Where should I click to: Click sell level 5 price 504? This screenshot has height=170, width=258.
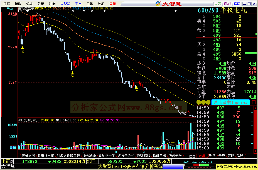pyautogui.click(x=217, y=16)
